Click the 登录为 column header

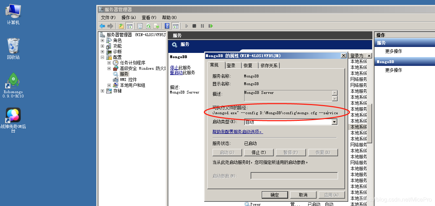(x=358, y=56)
